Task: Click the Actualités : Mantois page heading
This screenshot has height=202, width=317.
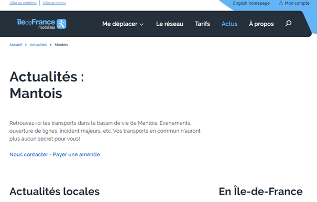Action: [x=47, y=85]
